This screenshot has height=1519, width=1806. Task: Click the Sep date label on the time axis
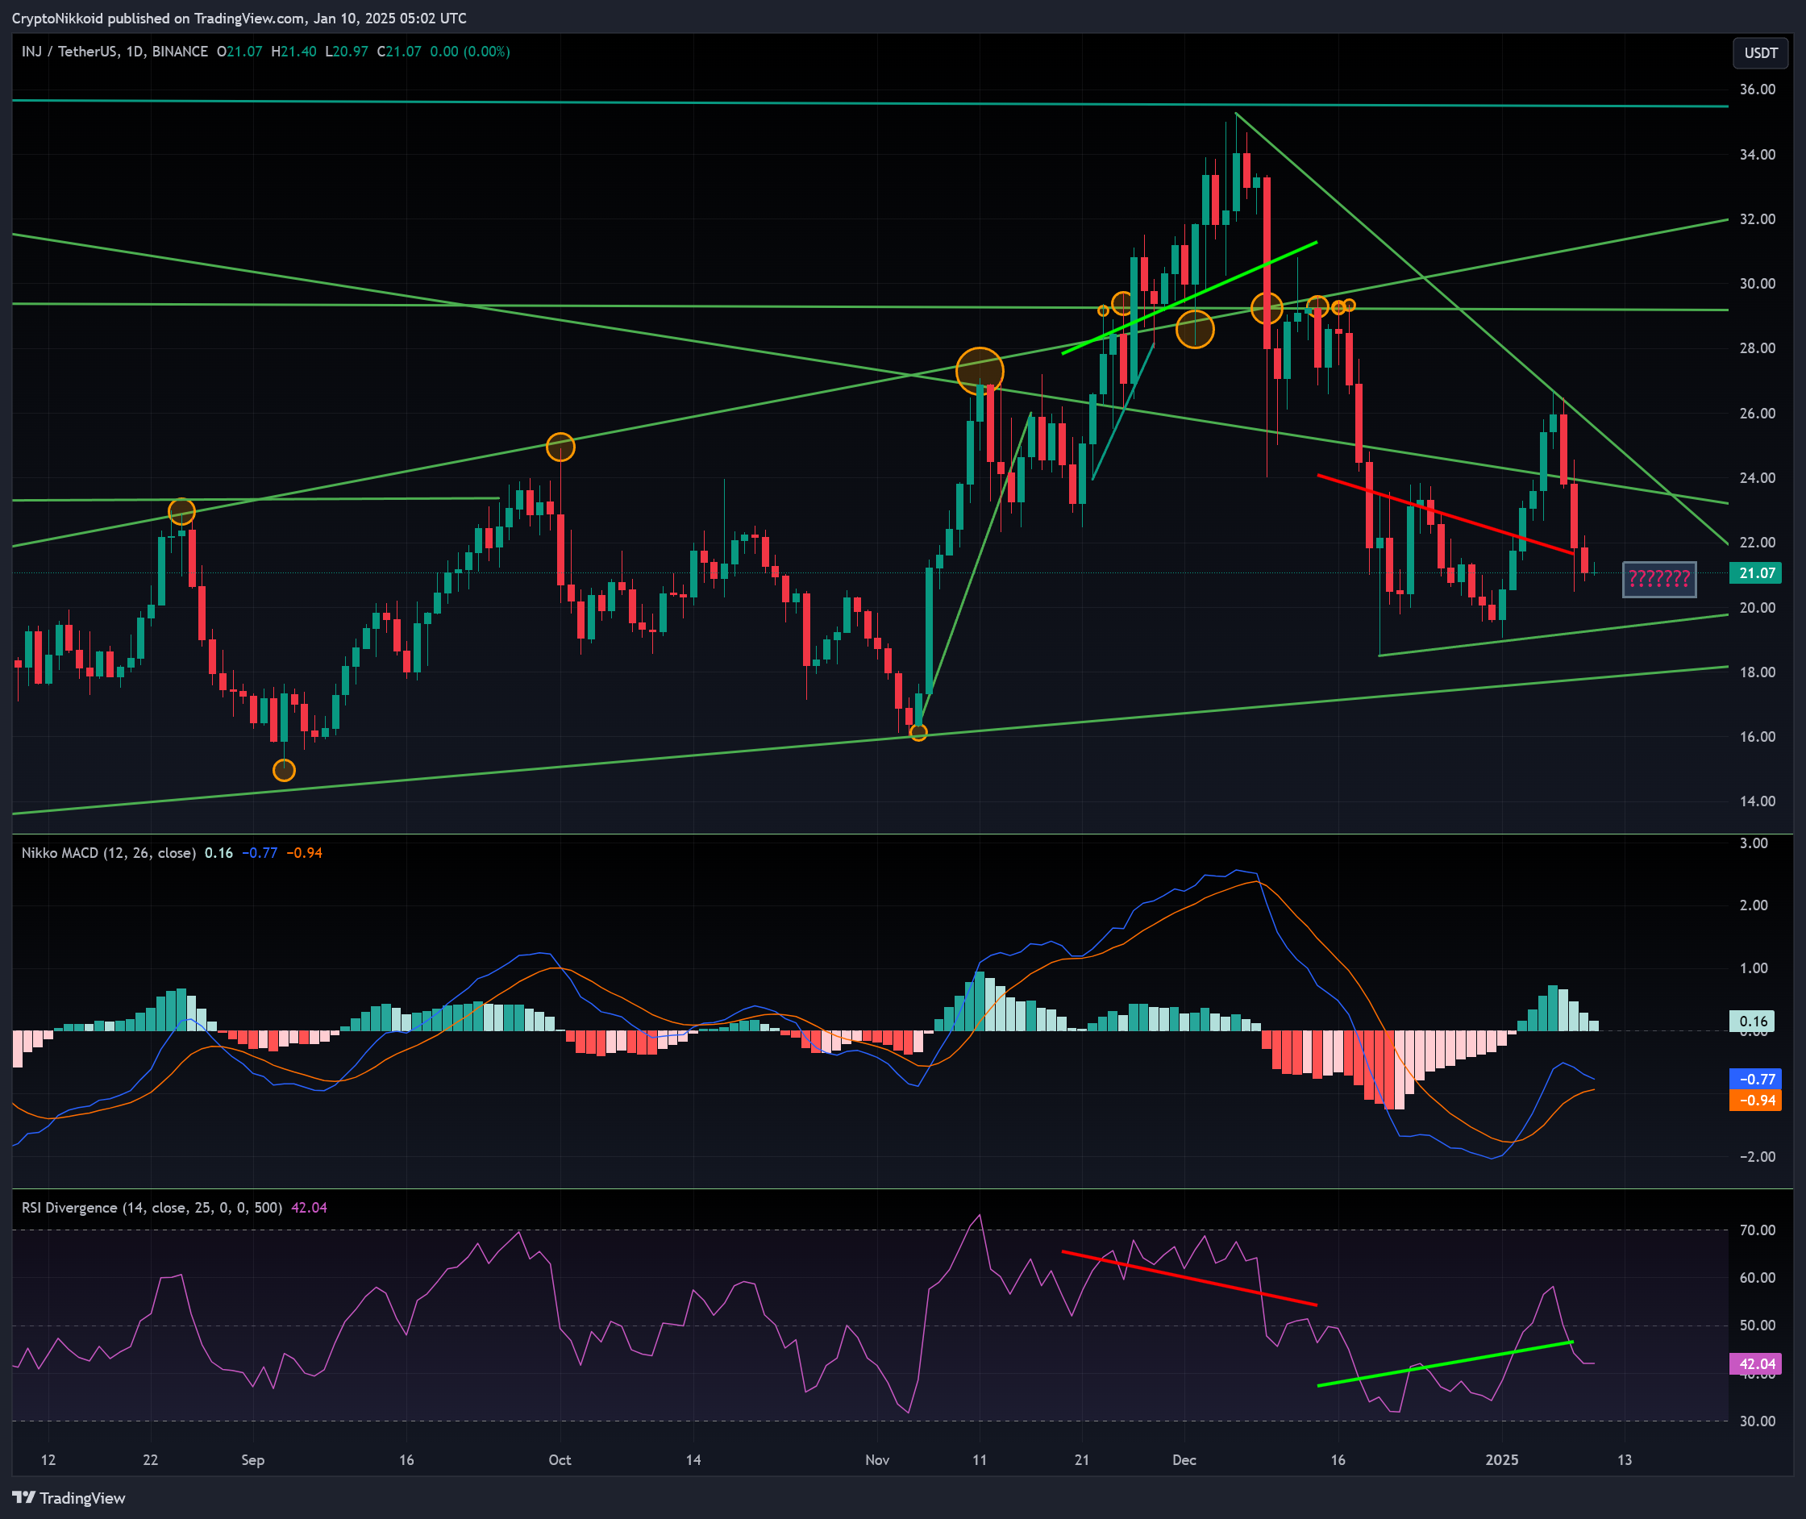(x=252, y=1459)
